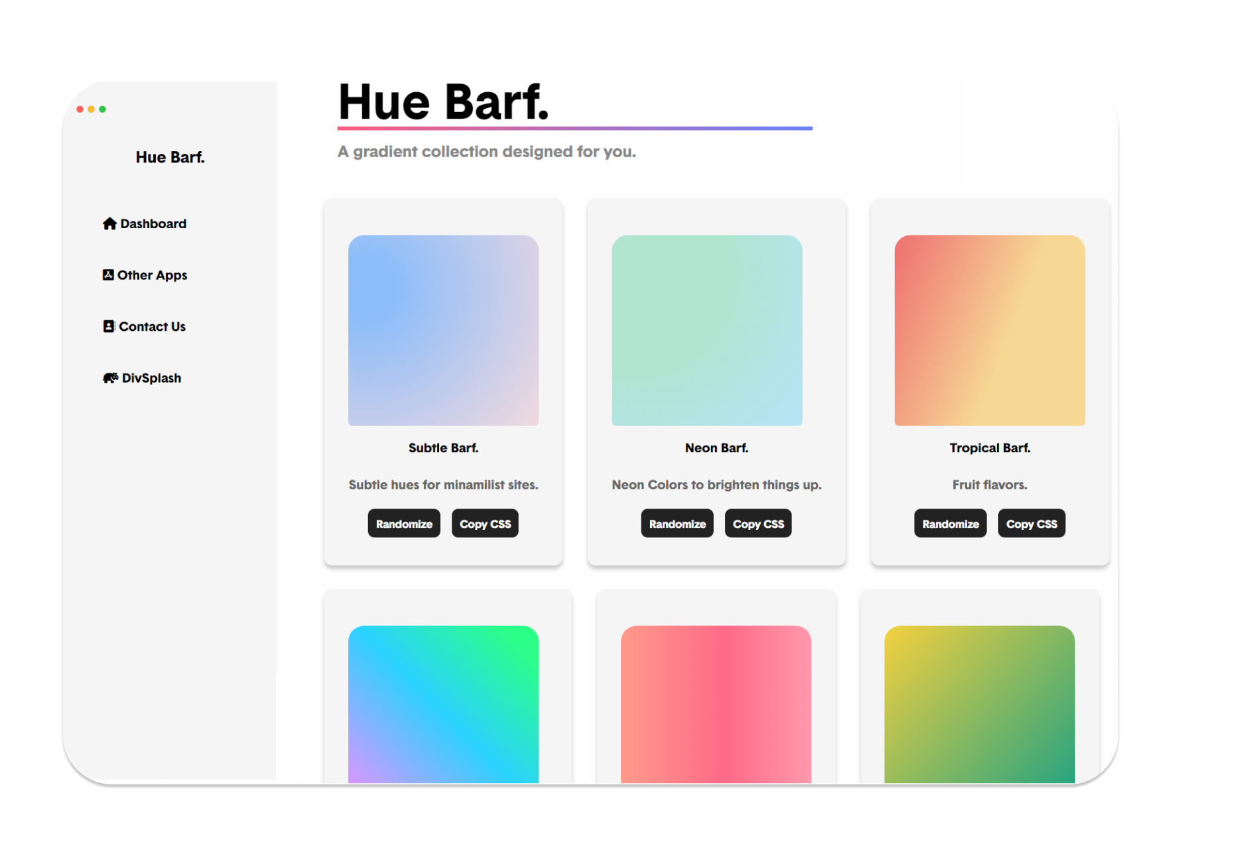Click the Subtle Barf. card title
1243x864 pixels.
click(x=443, y=448)
